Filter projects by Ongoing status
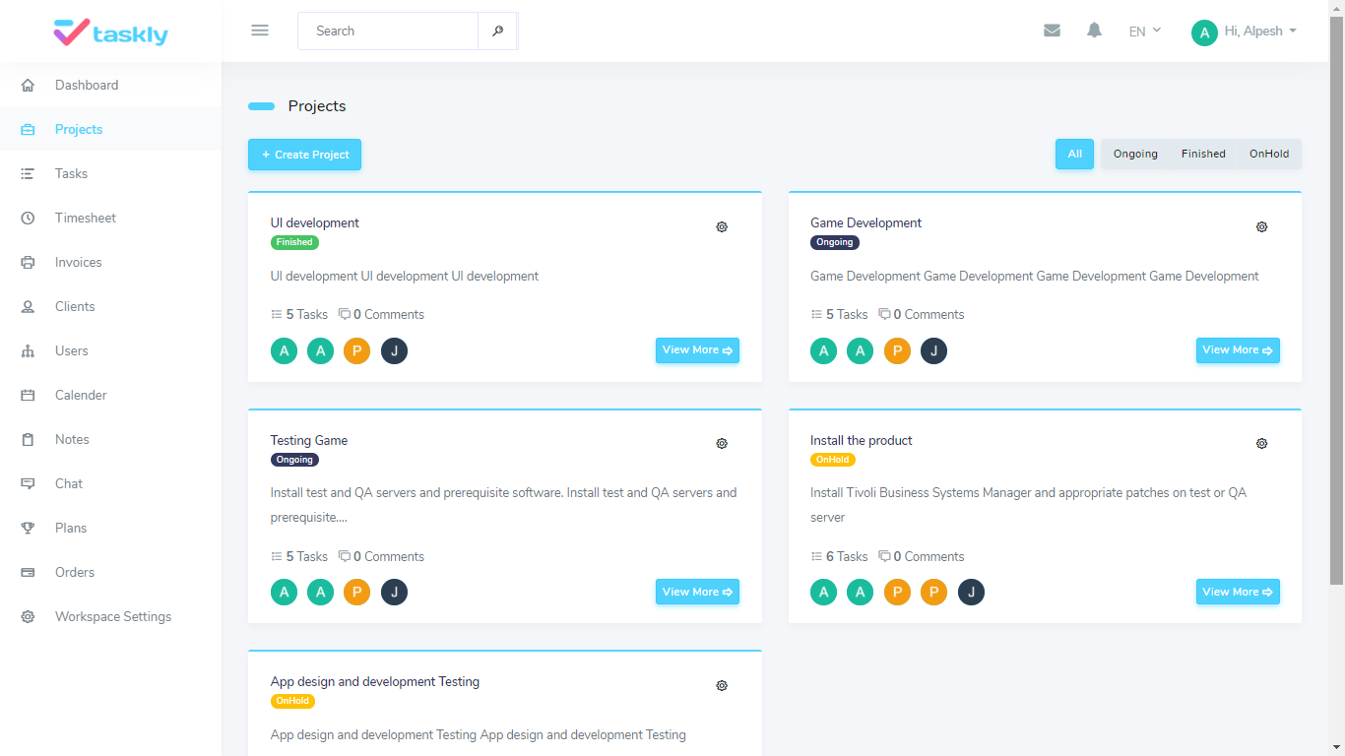Image resolution: width=1345 pixels, height=756 pixels. point(1134,154)
